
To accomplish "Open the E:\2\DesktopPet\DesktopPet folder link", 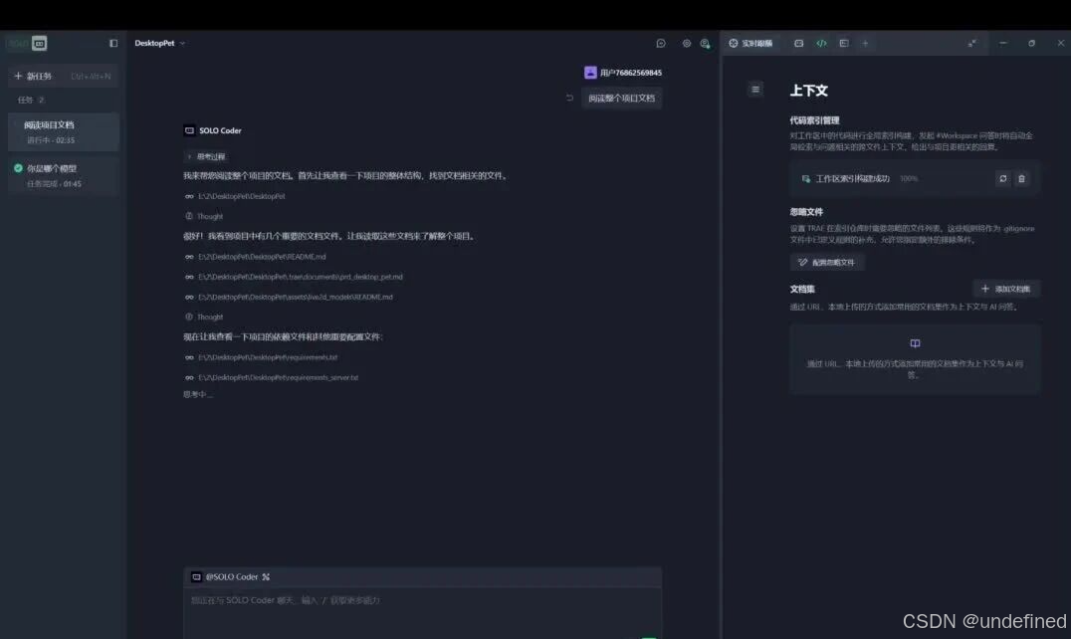I will (241, 196).
